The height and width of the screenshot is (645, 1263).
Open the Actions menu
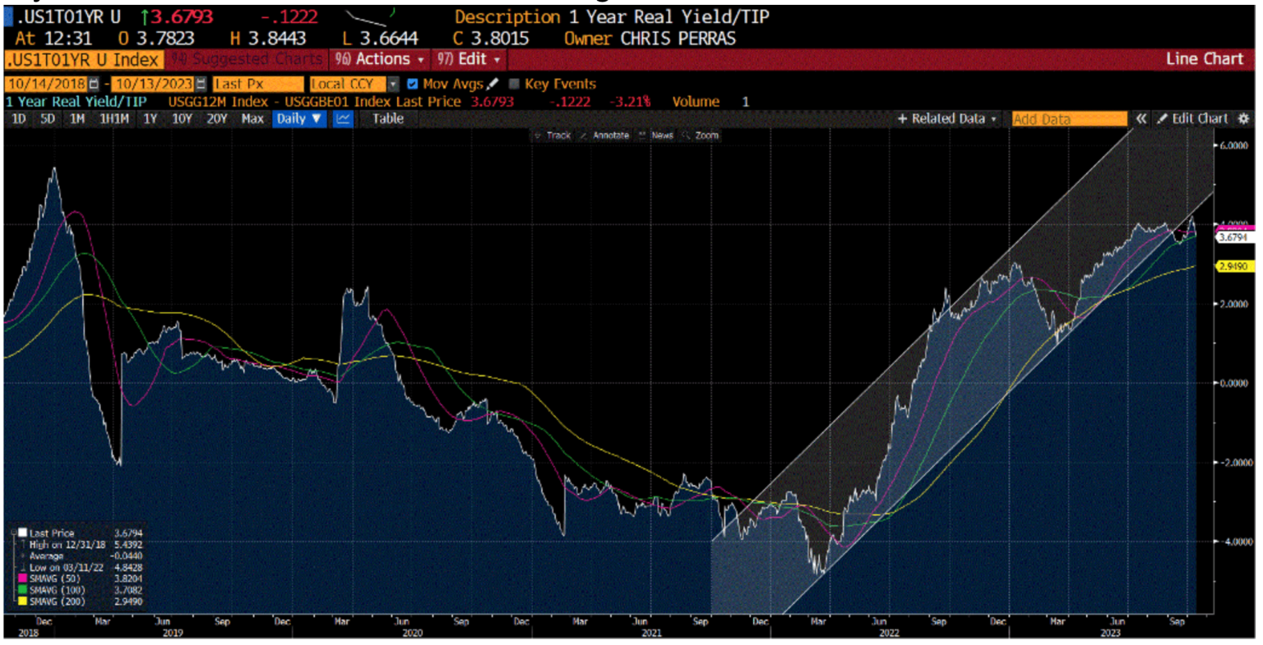click(386, 59)
